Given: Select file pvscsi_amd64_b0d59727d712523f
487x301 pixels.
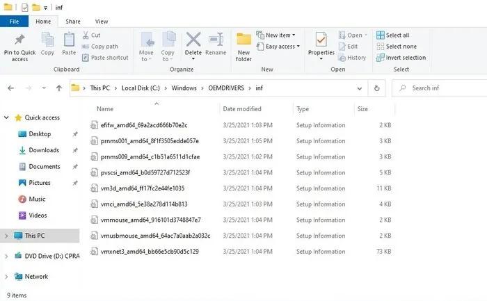Looking at the screenshot, I should (x=145, y=172).
